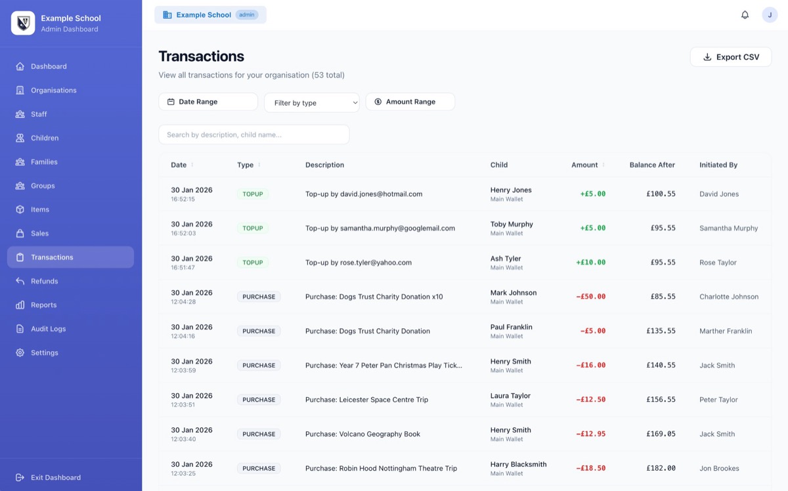Viewport: 788px width, 491px height.
Task: Export transactions with the Export CSV button
Action: (x=730, y=56)
